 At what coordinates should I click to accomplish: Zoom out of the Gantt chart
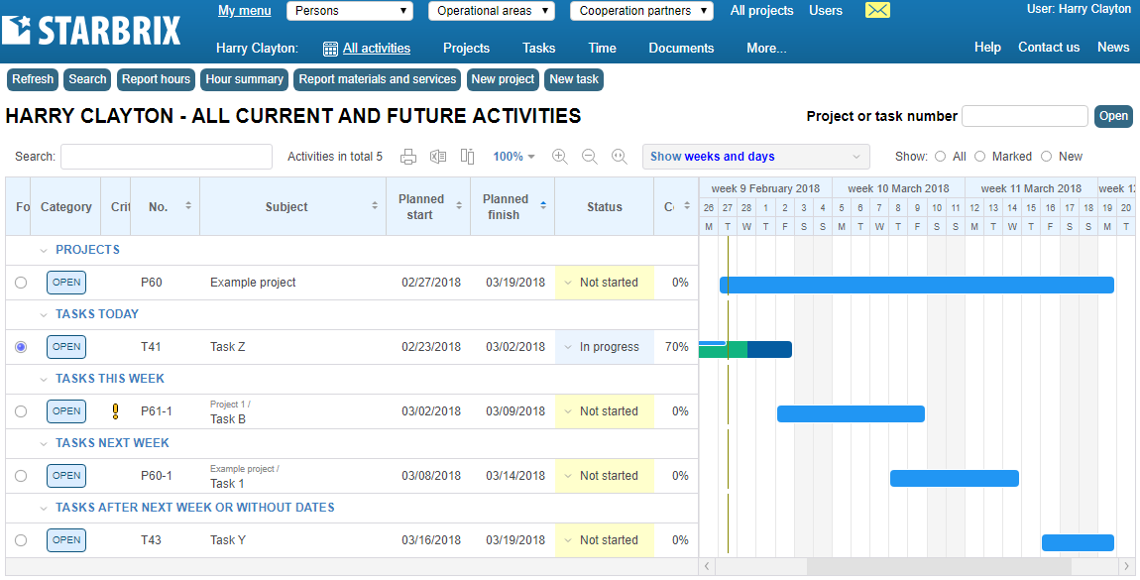pyautogui.click(x=590, y=157)
